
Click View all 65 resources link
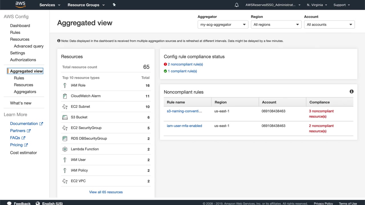[x=106, y=192]
